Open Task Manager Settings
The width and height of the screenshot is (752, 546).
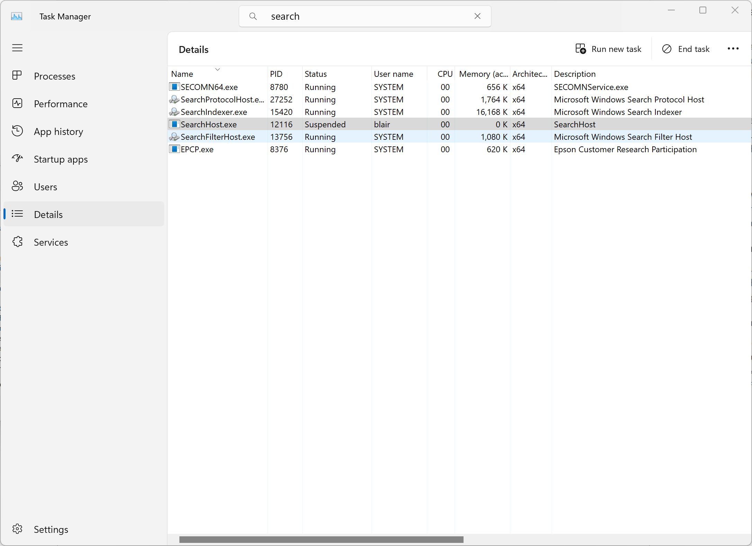tap(51, 529)
